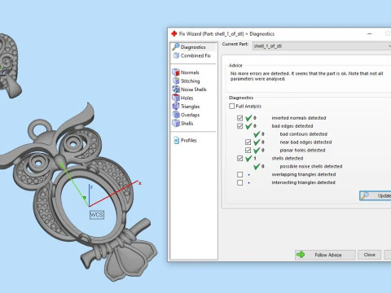Open the Noise Shells icon
The width and height of the screenshot is (391, 293).
176,90
